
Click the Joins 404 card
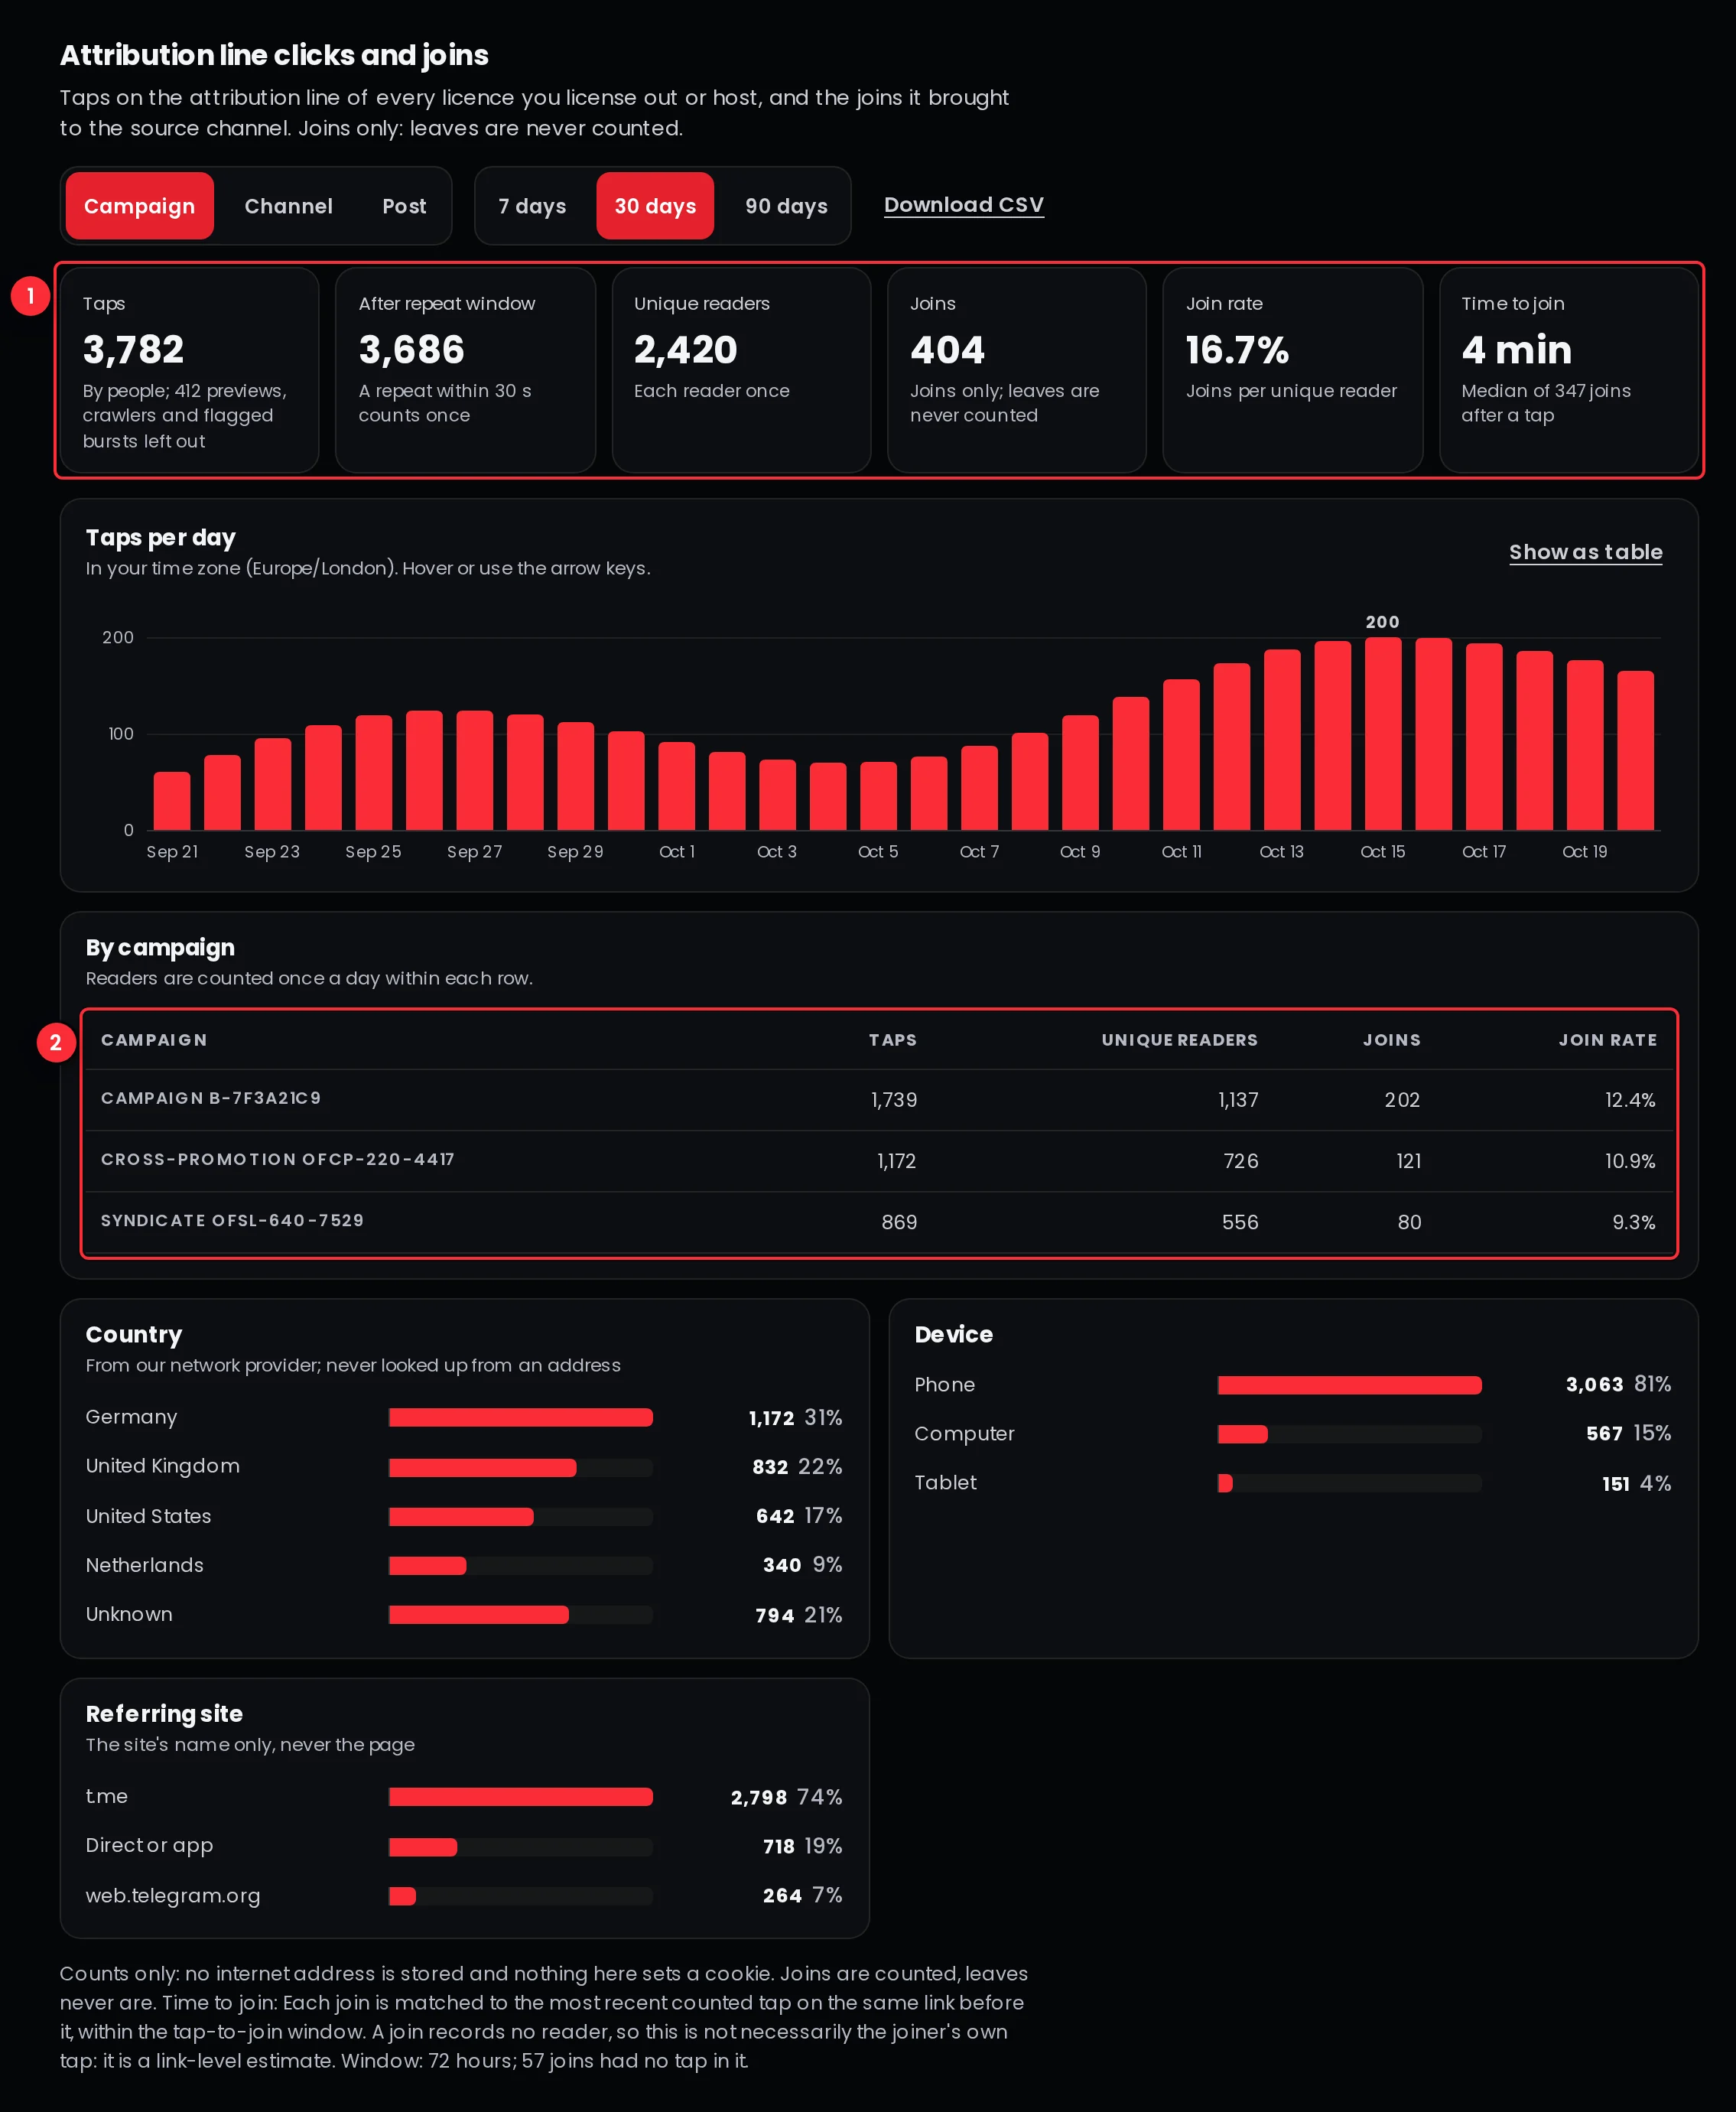[x=1017, y=370]
